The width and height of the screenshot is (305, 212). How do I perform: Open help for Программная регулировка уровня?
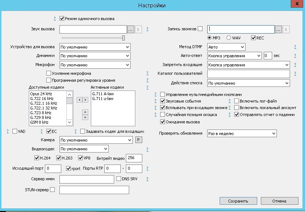pyautogui.click(x=147, y=80)
